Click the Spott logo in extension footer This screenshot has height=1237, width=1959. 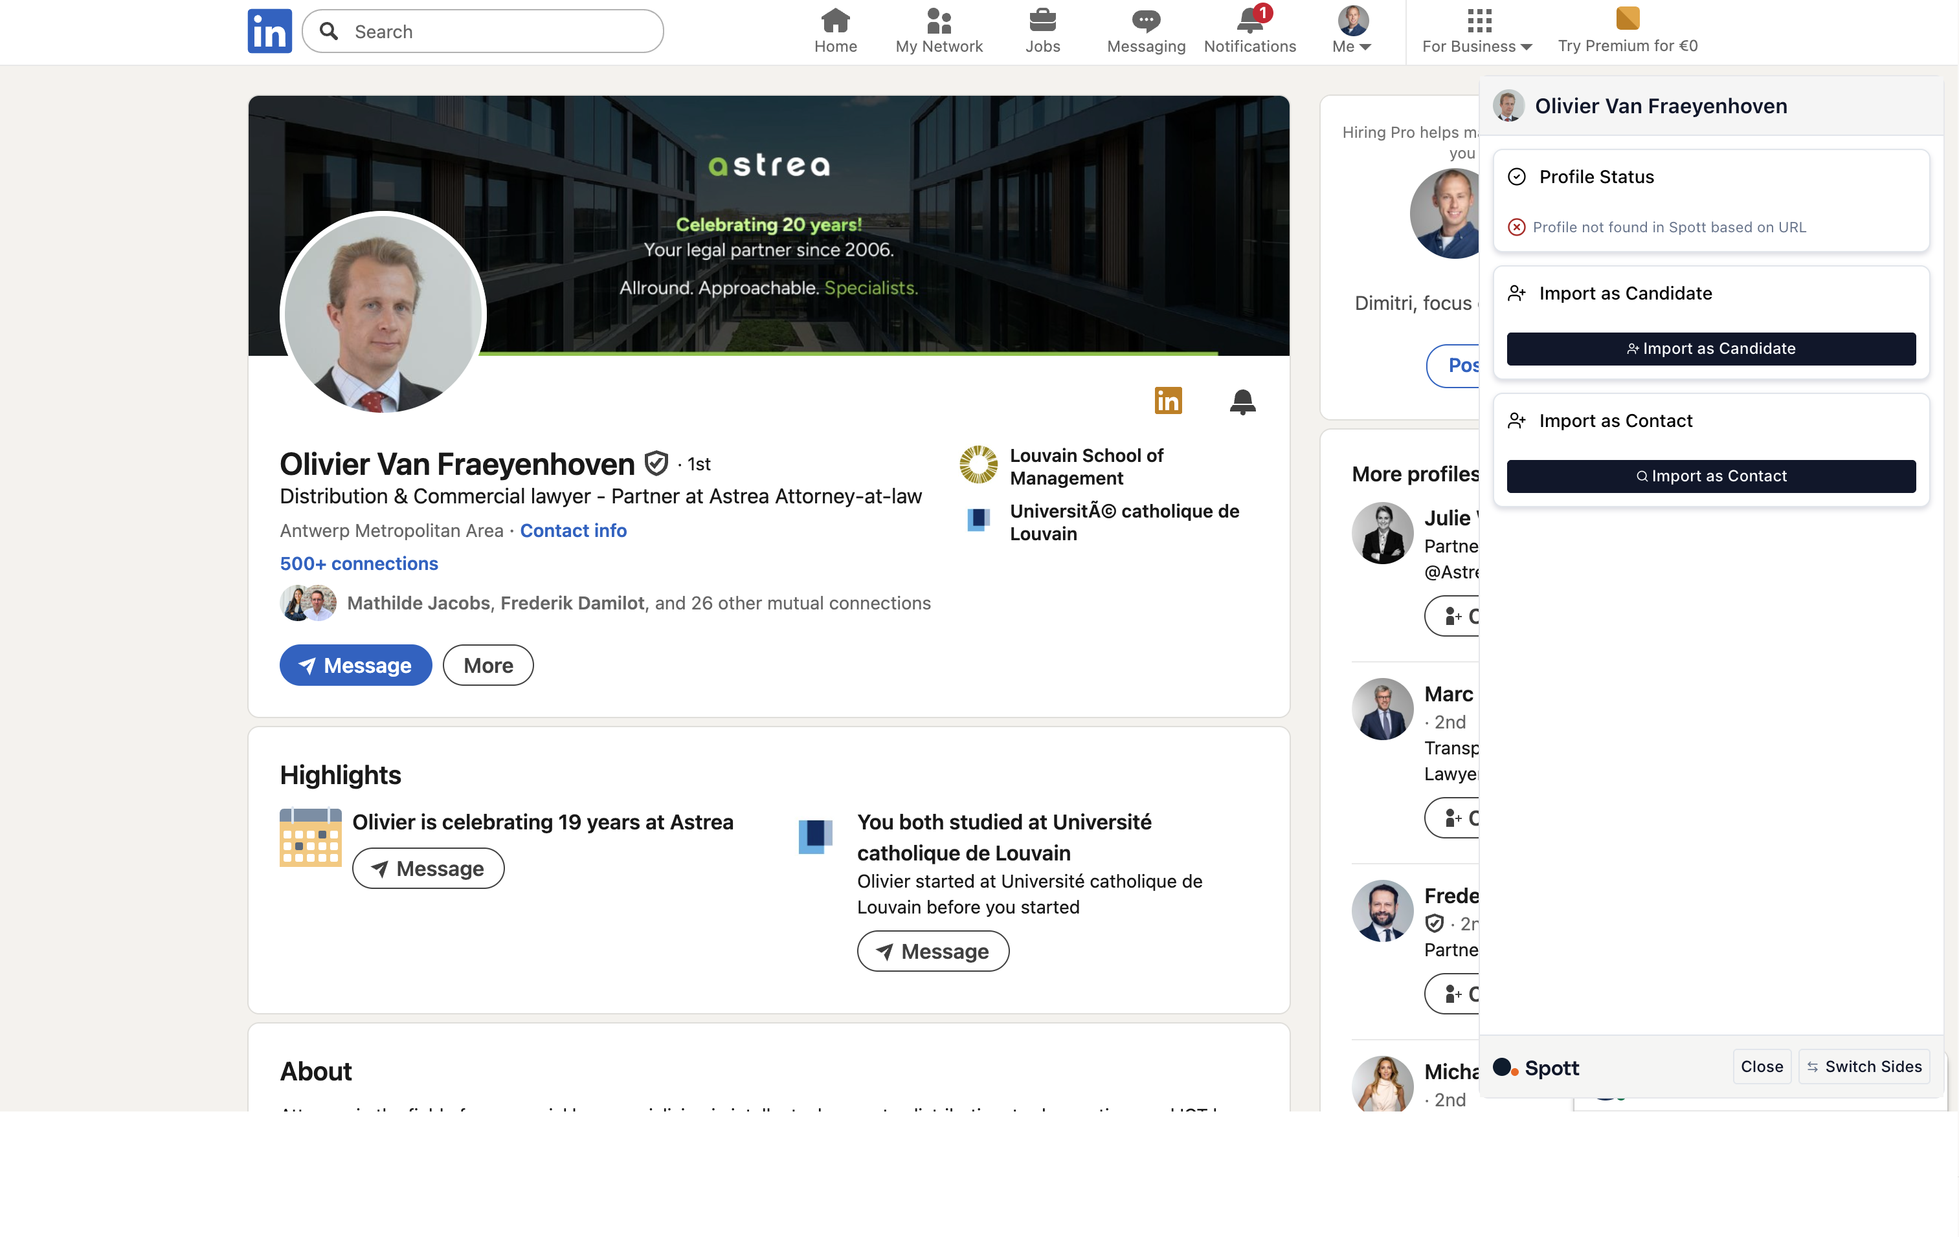[x=1536, y=1067]
